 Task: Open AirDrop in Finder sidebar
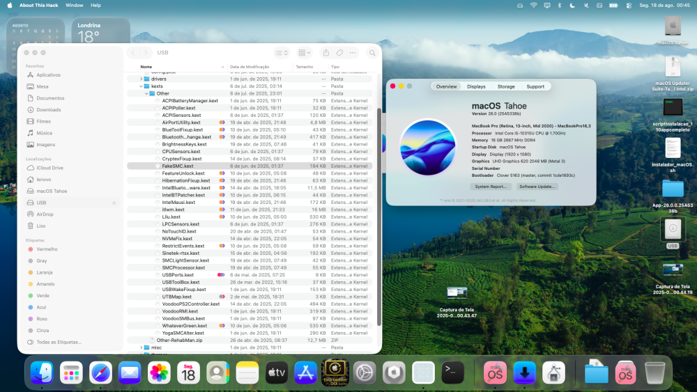coord(45,214)
